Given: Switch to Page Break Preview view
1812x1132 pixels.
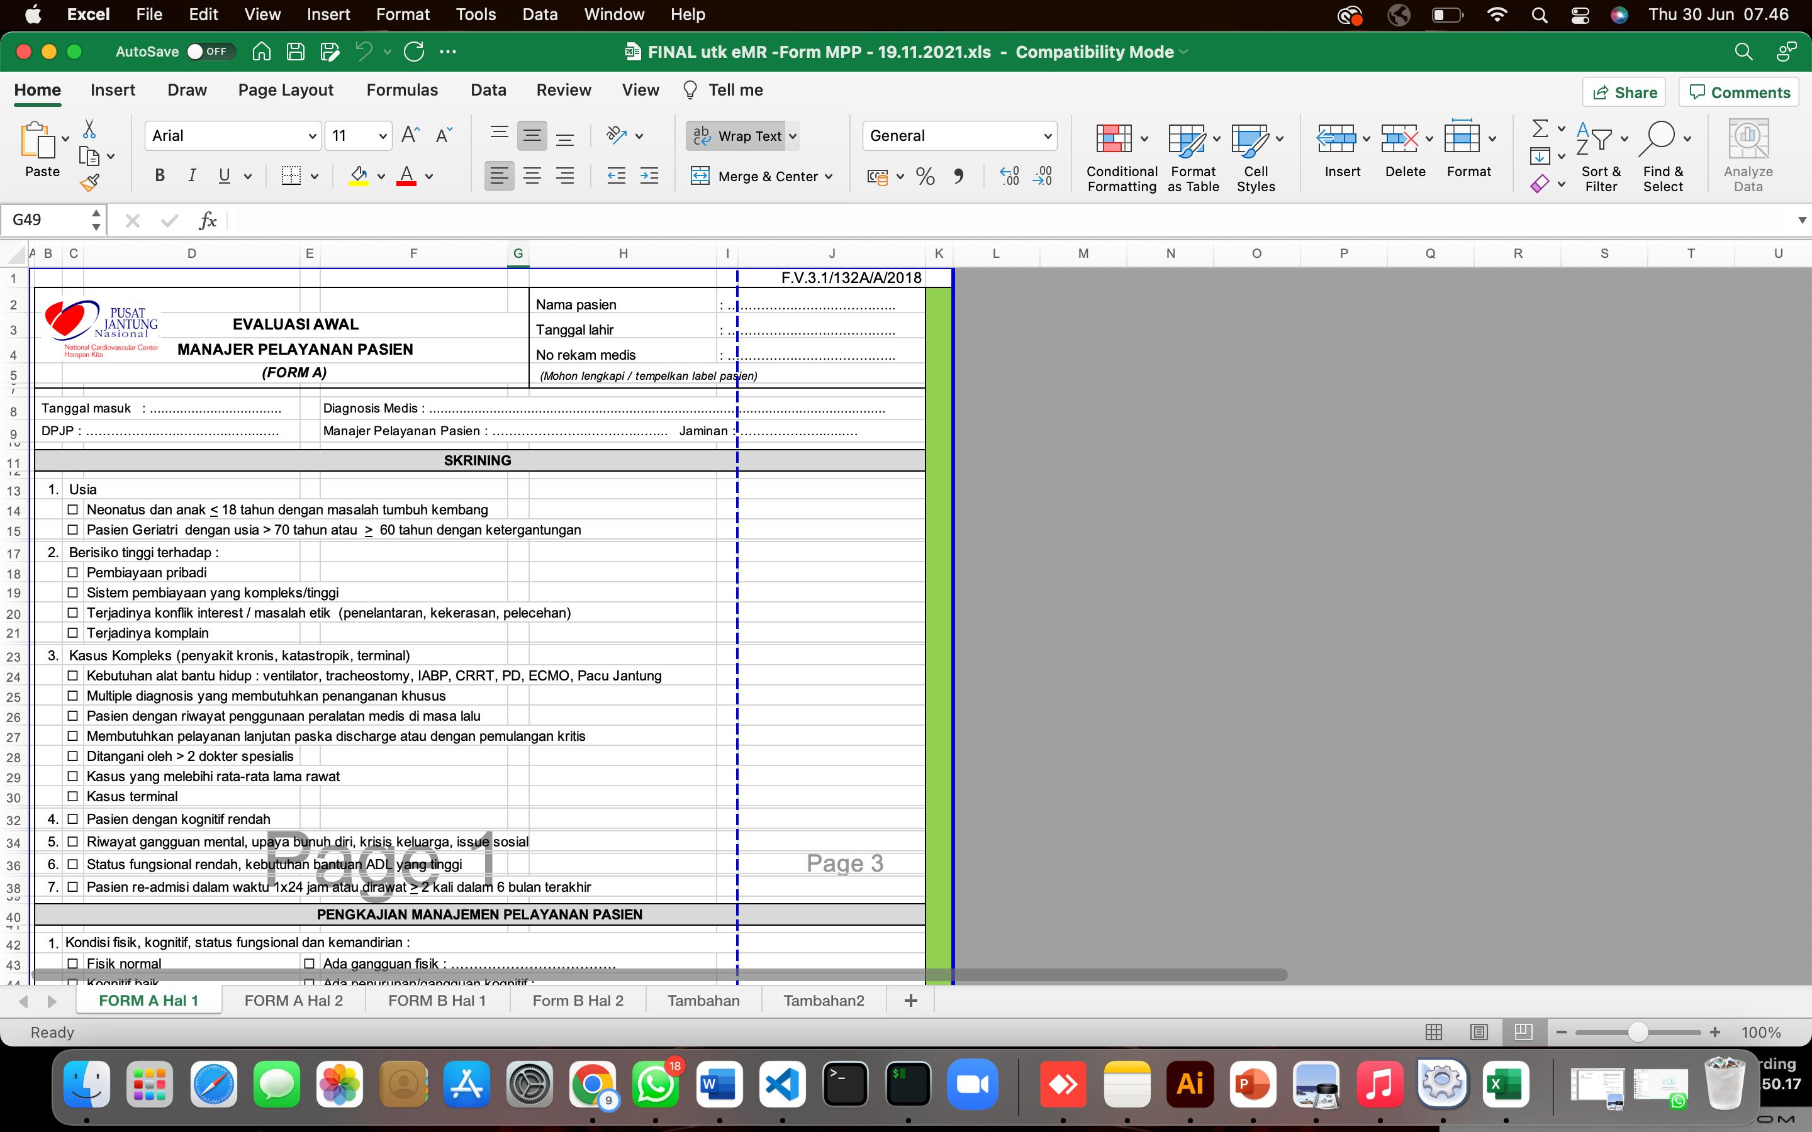Looking at the screenshot, I should tap(1523, 1031).
